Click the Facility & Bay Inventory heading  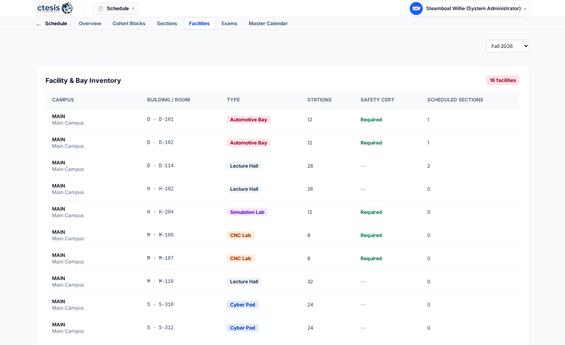(x=83, y=80)
